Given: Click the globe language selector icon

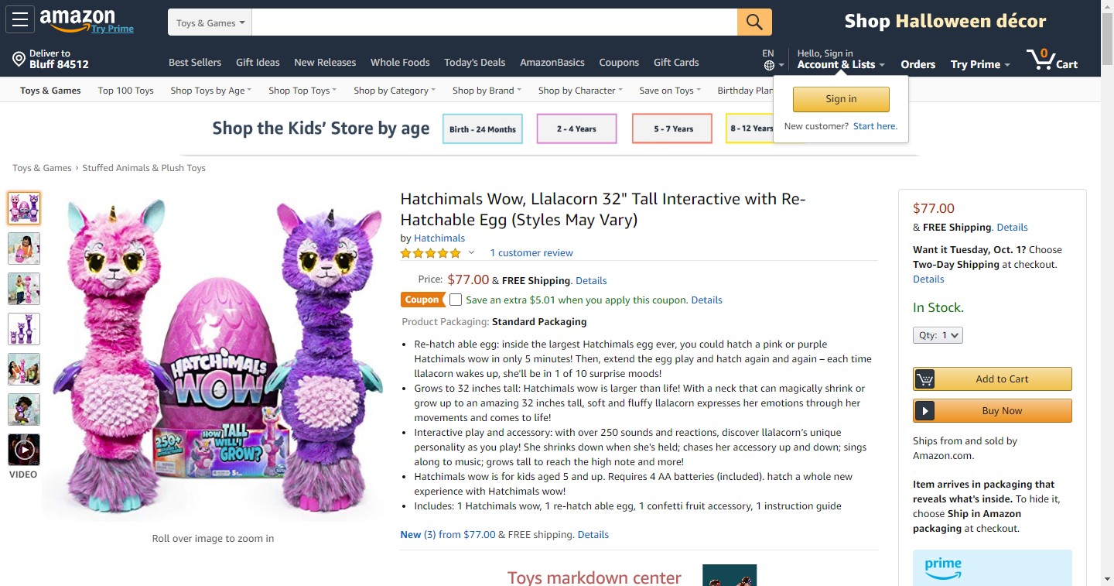Looking at the screenshot, I should (x=769, y=66).
